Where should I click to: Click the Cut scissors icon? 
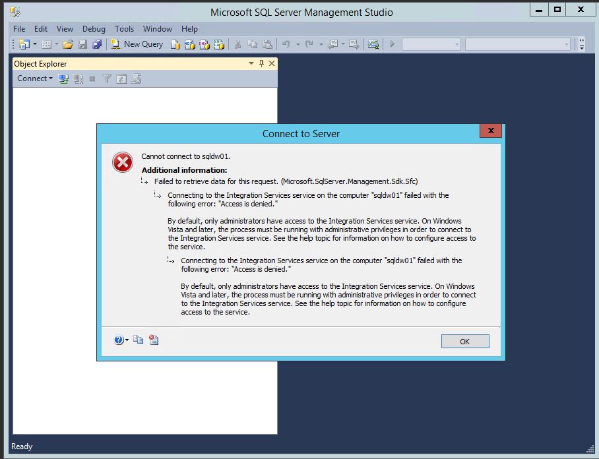(x=237, y=44)
